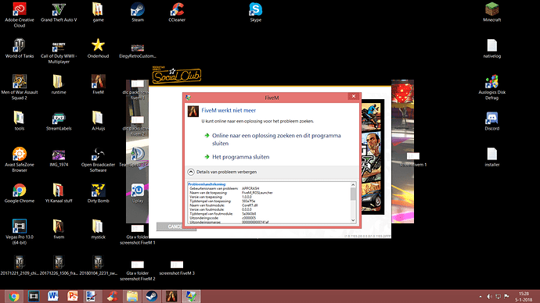The height and width of the screenshot is (303, 540).
Task: Choose 'Online naar een oplossing zoeken' option
Action: [272, 139]
